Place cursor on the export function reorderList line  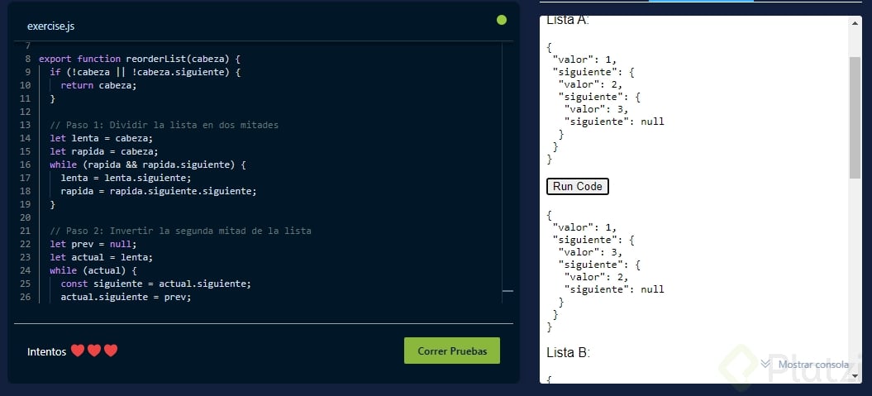tap(139, 59)
